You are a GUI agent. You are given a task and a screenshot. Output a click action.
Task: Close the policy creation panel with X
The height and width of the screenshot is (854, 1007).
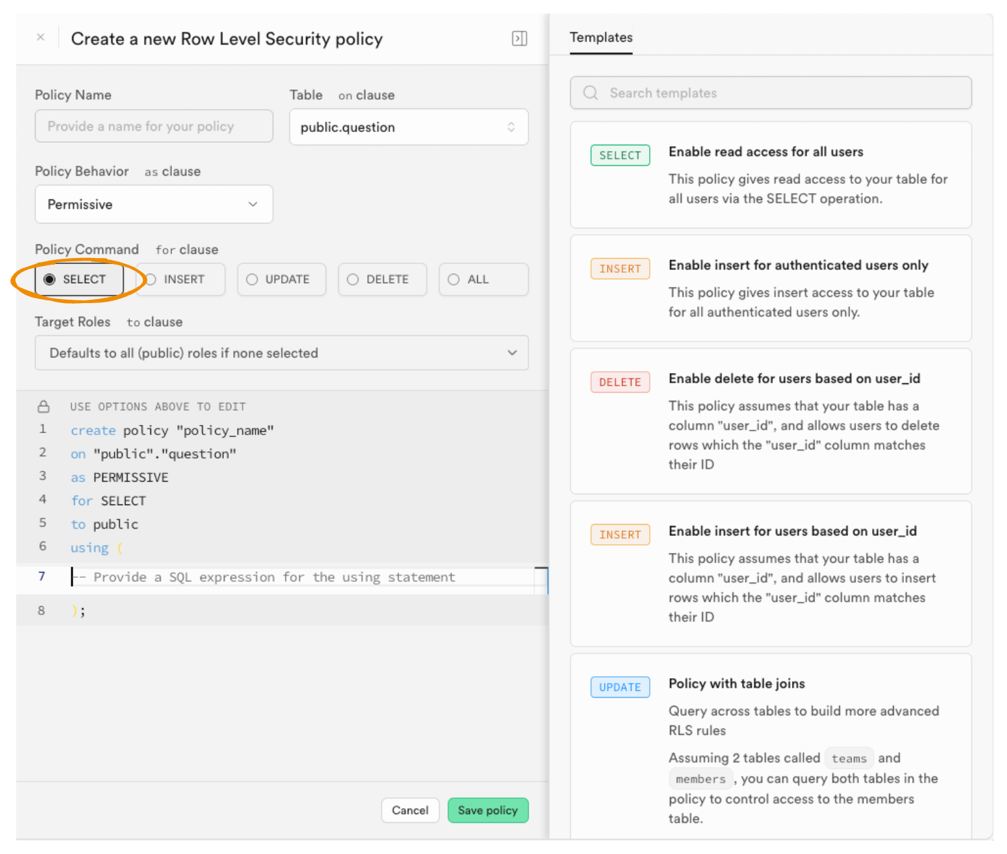(x=41, y=38)
